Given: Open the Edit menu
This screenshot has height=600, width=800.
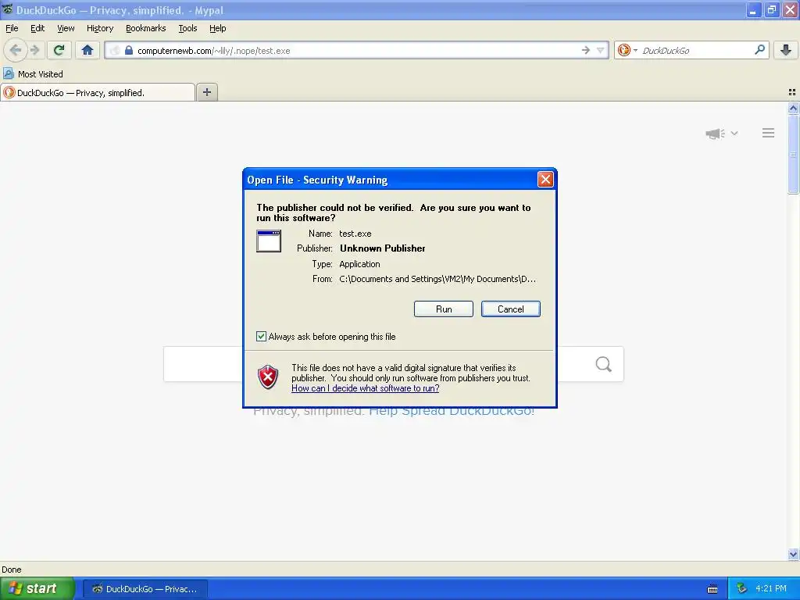Looking at the screenshot, I should click(37, 28).
